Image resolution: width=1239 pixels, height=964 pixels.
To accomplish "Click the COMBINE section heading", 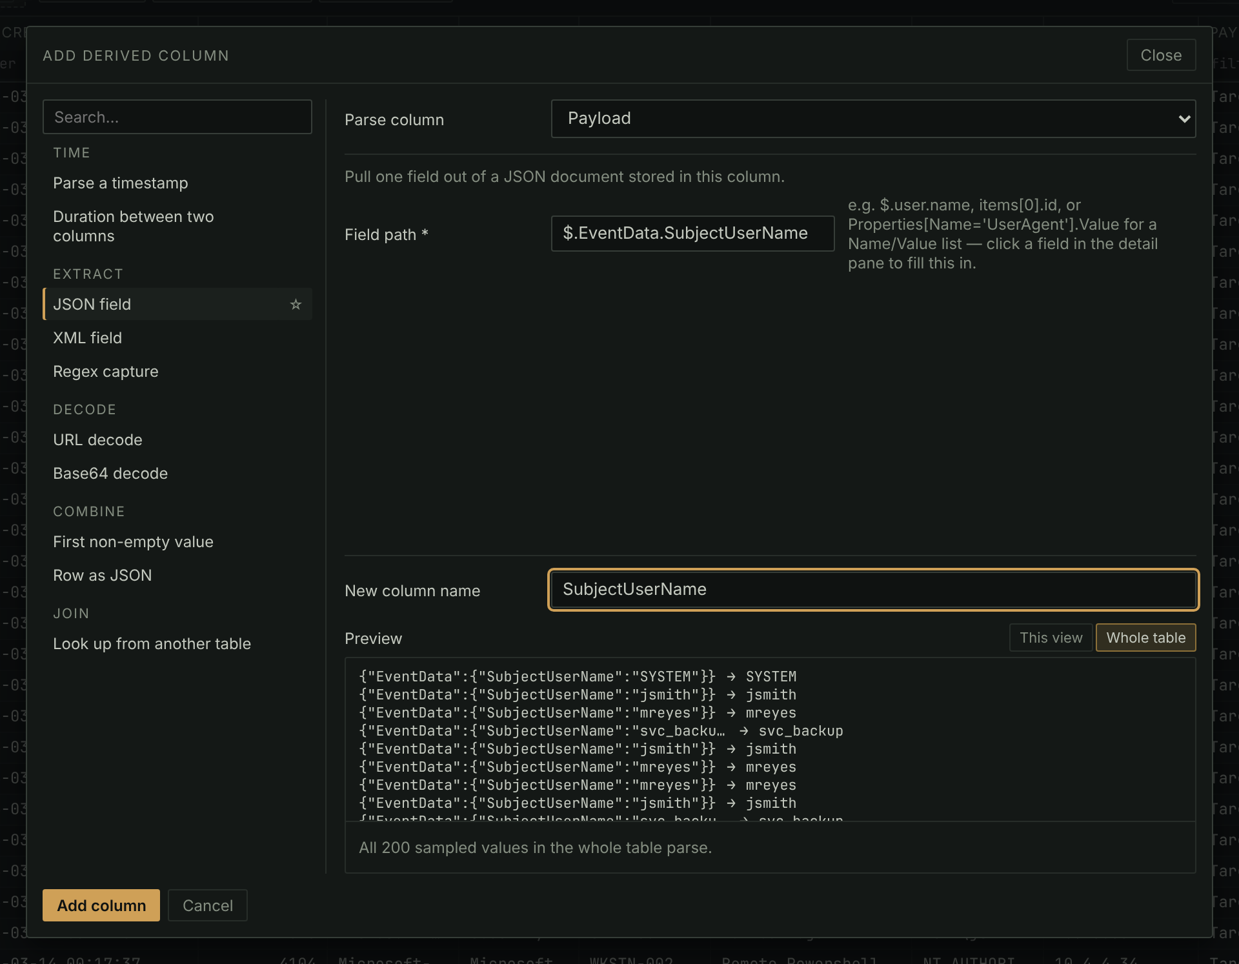I will click(x=89, y=512).
